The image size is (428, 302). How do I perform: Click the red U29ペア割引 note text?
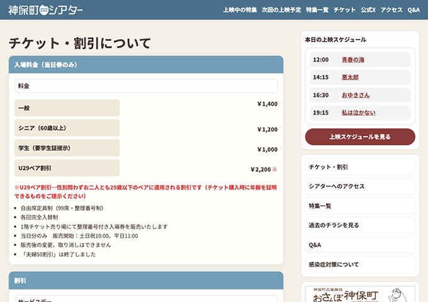pos(145,191)
